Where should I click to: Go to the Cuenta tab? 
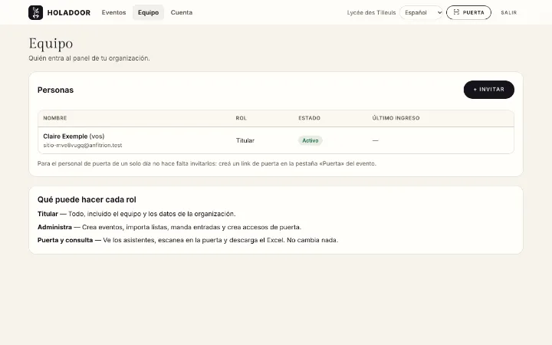click(181, 12)
